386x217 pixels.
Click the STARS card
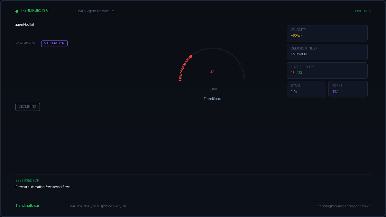[307, 89]
